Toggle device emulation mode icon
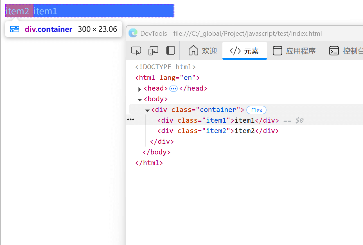The height and width of the screenshot is (245, 363). (x=153, y=51)
